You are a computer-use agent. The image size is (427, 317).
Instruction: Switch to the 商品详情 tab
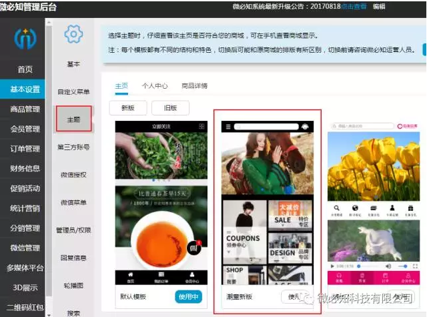(194, 86)
